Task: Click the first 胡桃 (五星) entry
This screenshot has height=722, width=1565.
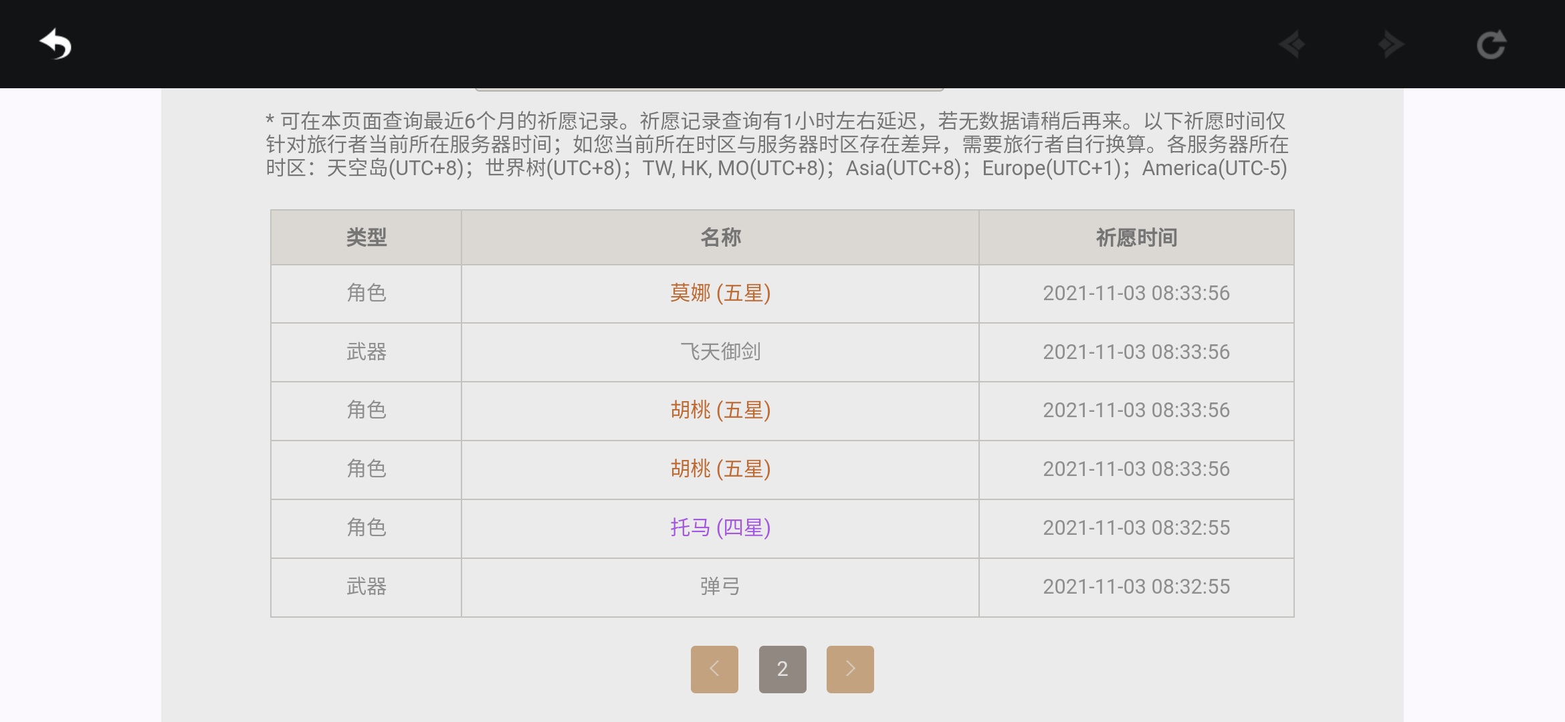Action: (720, 410)
